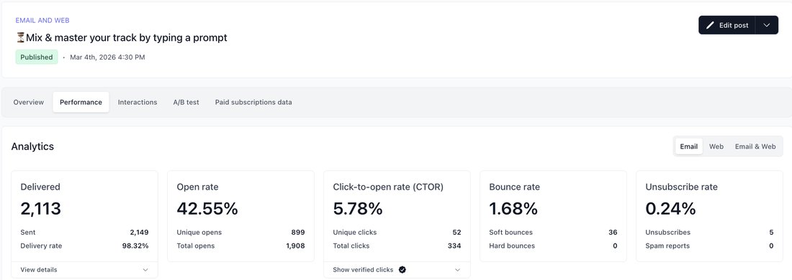Click the Open rate value 42.55%
Image resolution: width=792 pixels, height=280 pixels.
207,209
